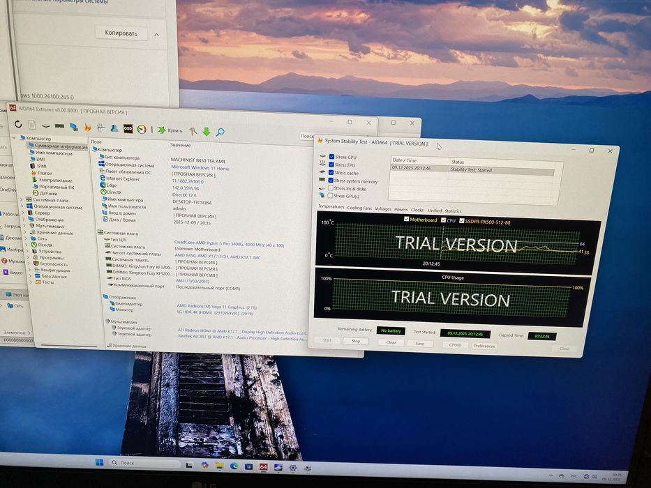The height and width of the screenshot is (488, 651).
Task: Expand the Отображение tree node
Action: pos(24,219)
